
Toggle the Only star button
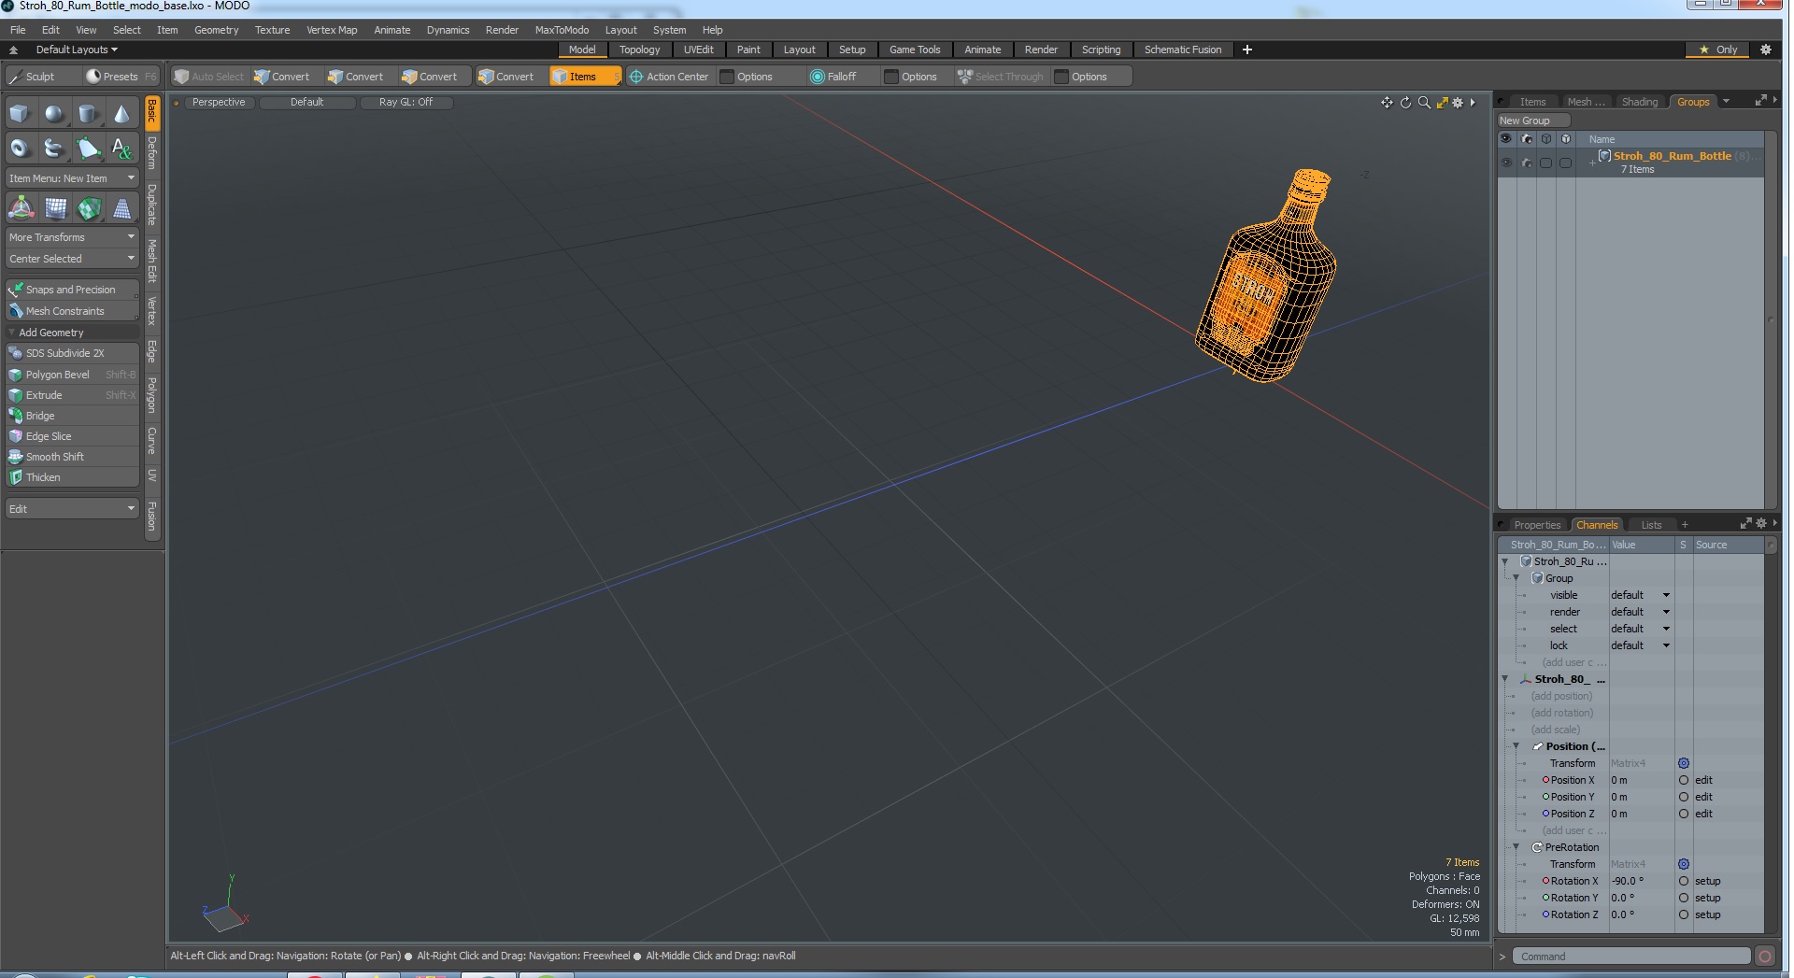pyautogui.click(x=1718, y=50)
